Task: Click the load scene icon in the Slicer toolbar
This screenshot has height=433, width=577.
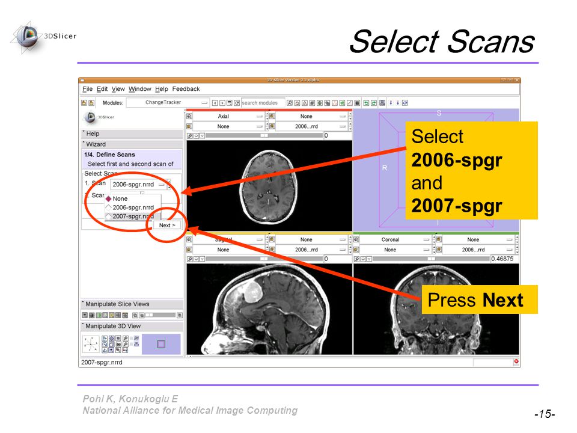Action: [84, 103]
